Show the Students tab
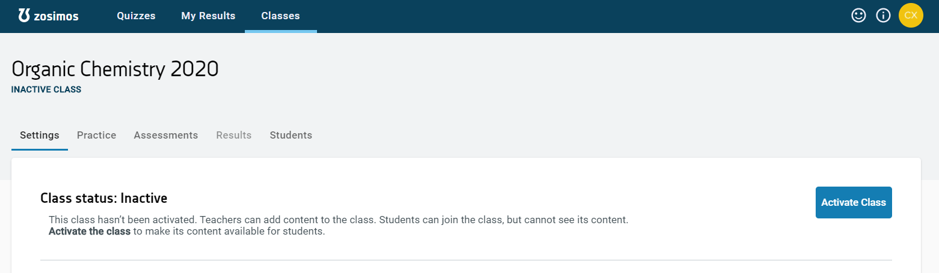 pos(291,135)
